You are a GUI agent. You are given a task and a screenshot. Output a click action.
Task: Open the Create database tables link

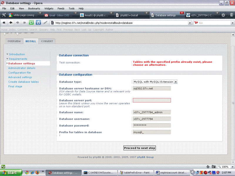[x=23, y=82]
